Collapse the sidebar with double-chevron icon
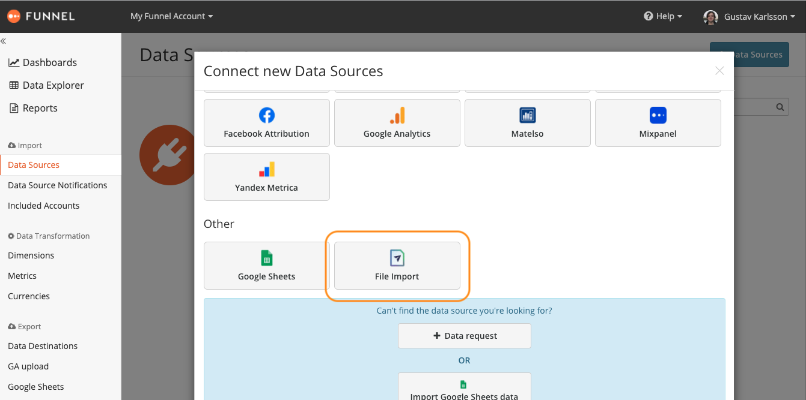The height and width of the screenshot is (400, 806). [3, 41]
